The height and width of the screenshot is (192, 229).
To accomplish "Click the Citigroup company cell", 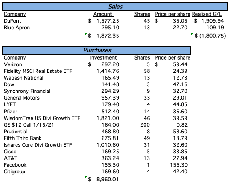I will (x=15, y=172).
